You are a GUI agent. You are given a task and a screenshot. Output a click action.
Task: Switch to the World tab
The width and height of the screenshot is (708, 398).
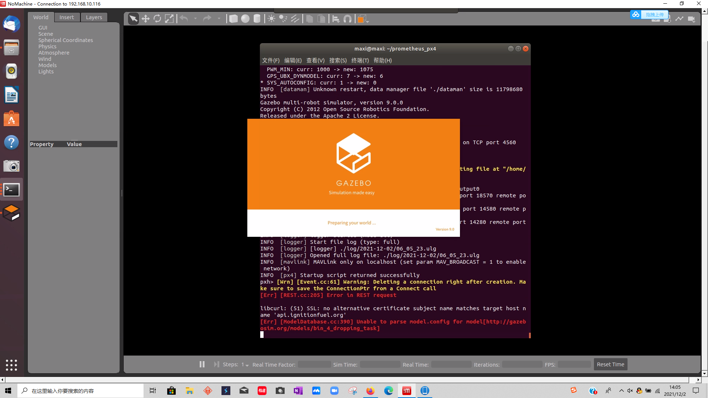point(41,17)
